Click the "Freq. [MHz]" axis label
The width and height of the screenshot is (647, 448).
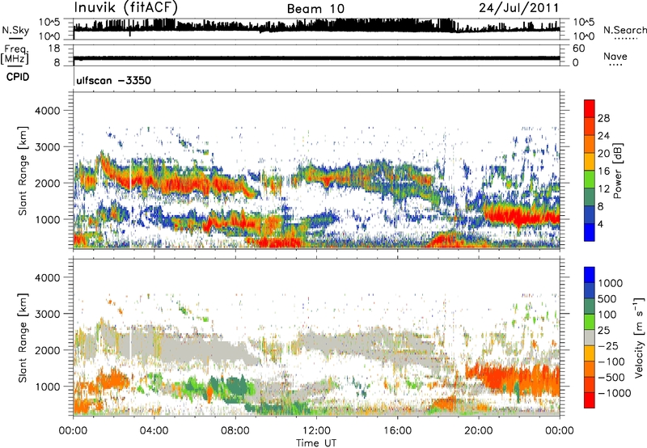coord(15,55)
